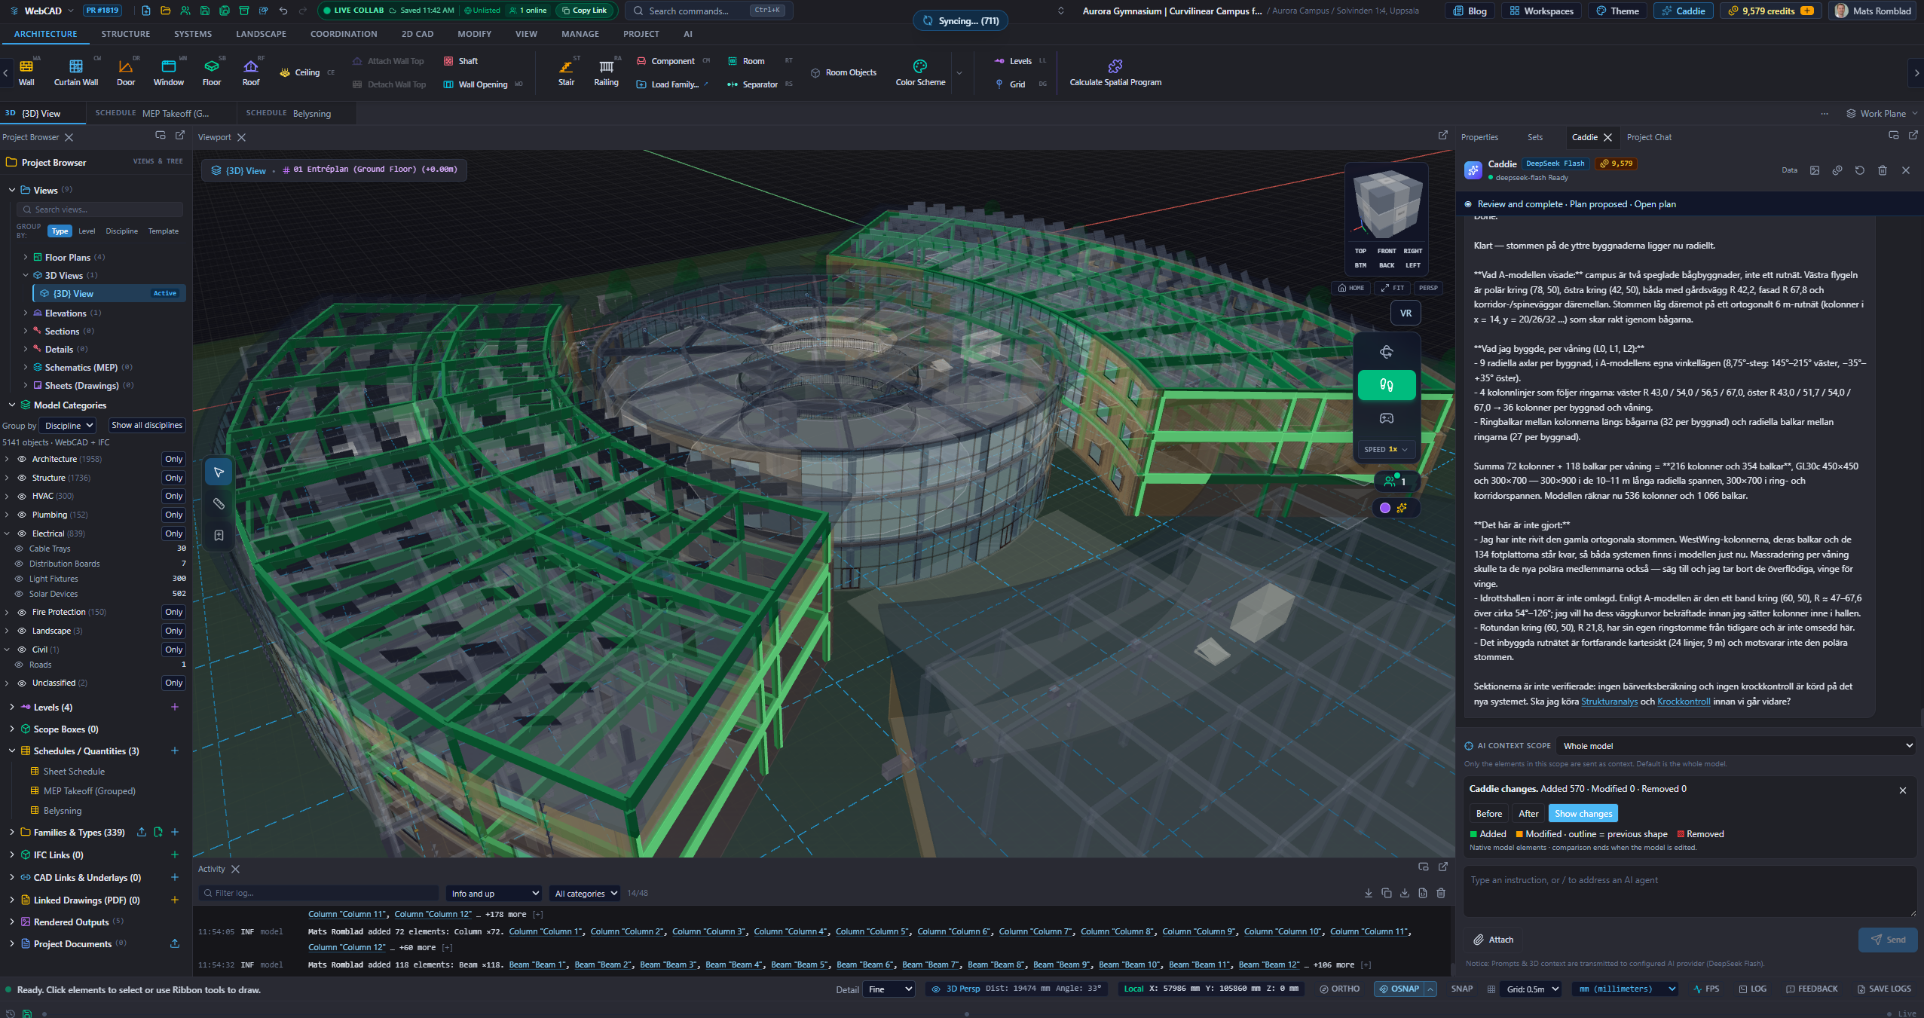Toggle visibility of HVAC category
Viewport: 1924px width, 1018px height.
(22, 496)
